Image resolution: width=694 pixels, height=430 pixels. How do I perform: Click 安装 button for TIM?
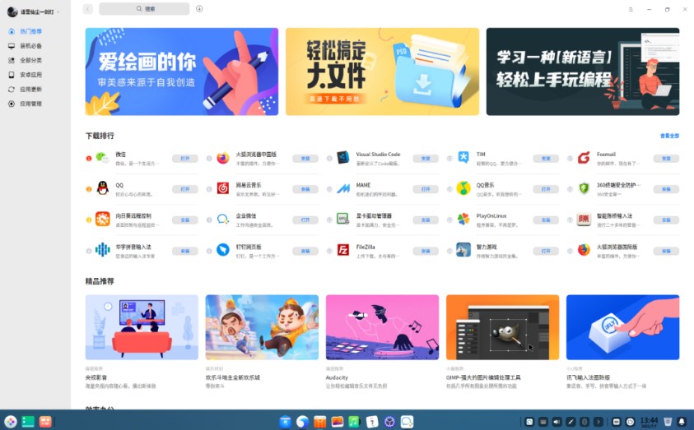click(546, 158)
